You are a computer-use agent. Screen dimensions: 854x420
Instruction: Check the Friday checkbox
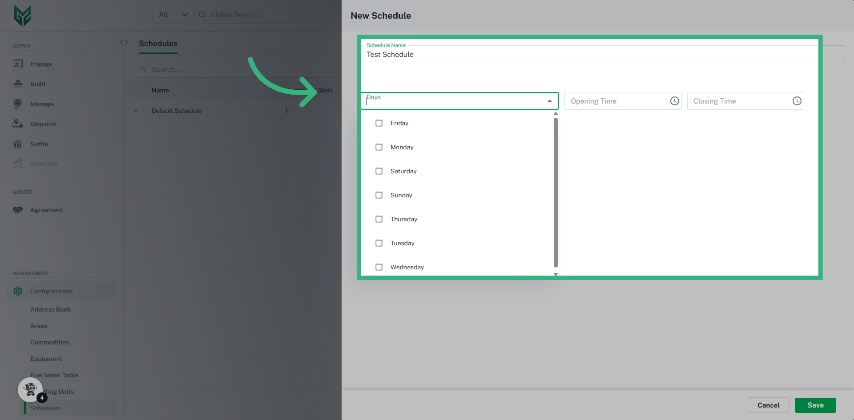click(x=379, y=123)
